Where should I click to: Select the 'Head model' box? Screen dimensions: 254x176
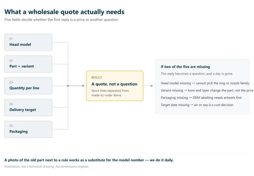pos(28,42)
